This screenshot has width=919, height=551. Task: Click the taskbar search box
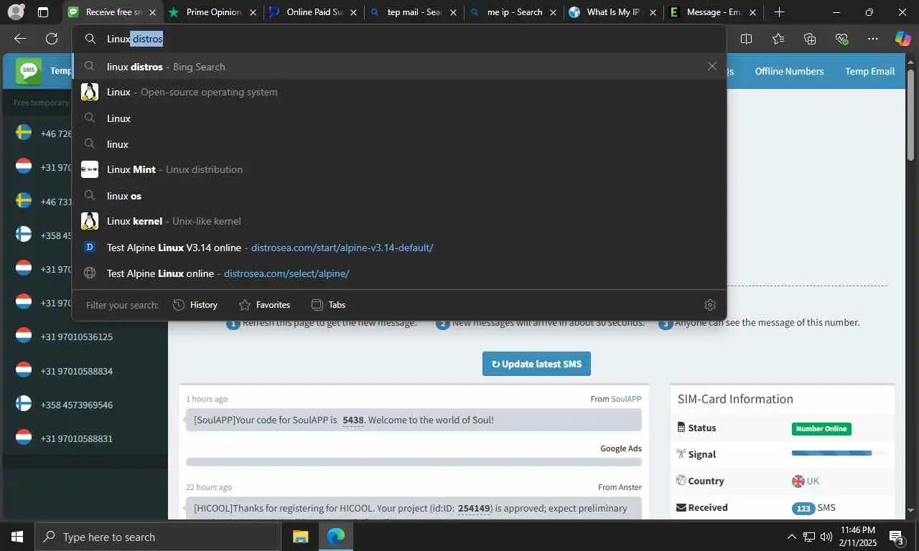[x=157, y=537]
